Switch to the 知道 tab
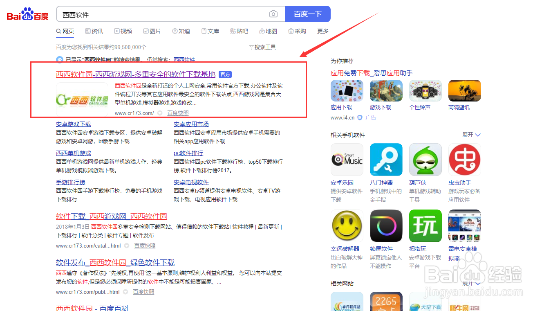Screen dimensions: 553x311 (x=181, y=31)
